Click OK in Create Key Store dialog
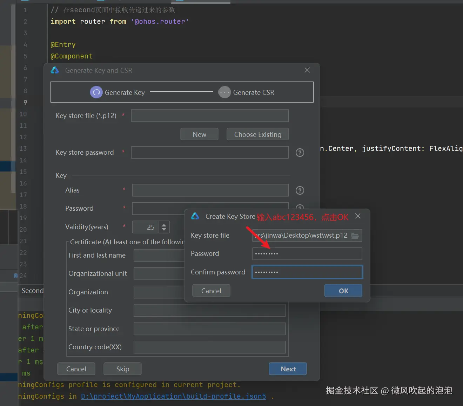Viewport: 463px width, 406px height. pos(343,290)
